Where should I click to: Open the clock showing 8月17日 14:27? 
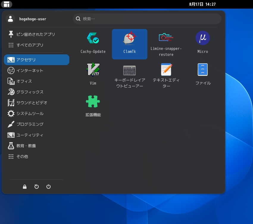202,4
